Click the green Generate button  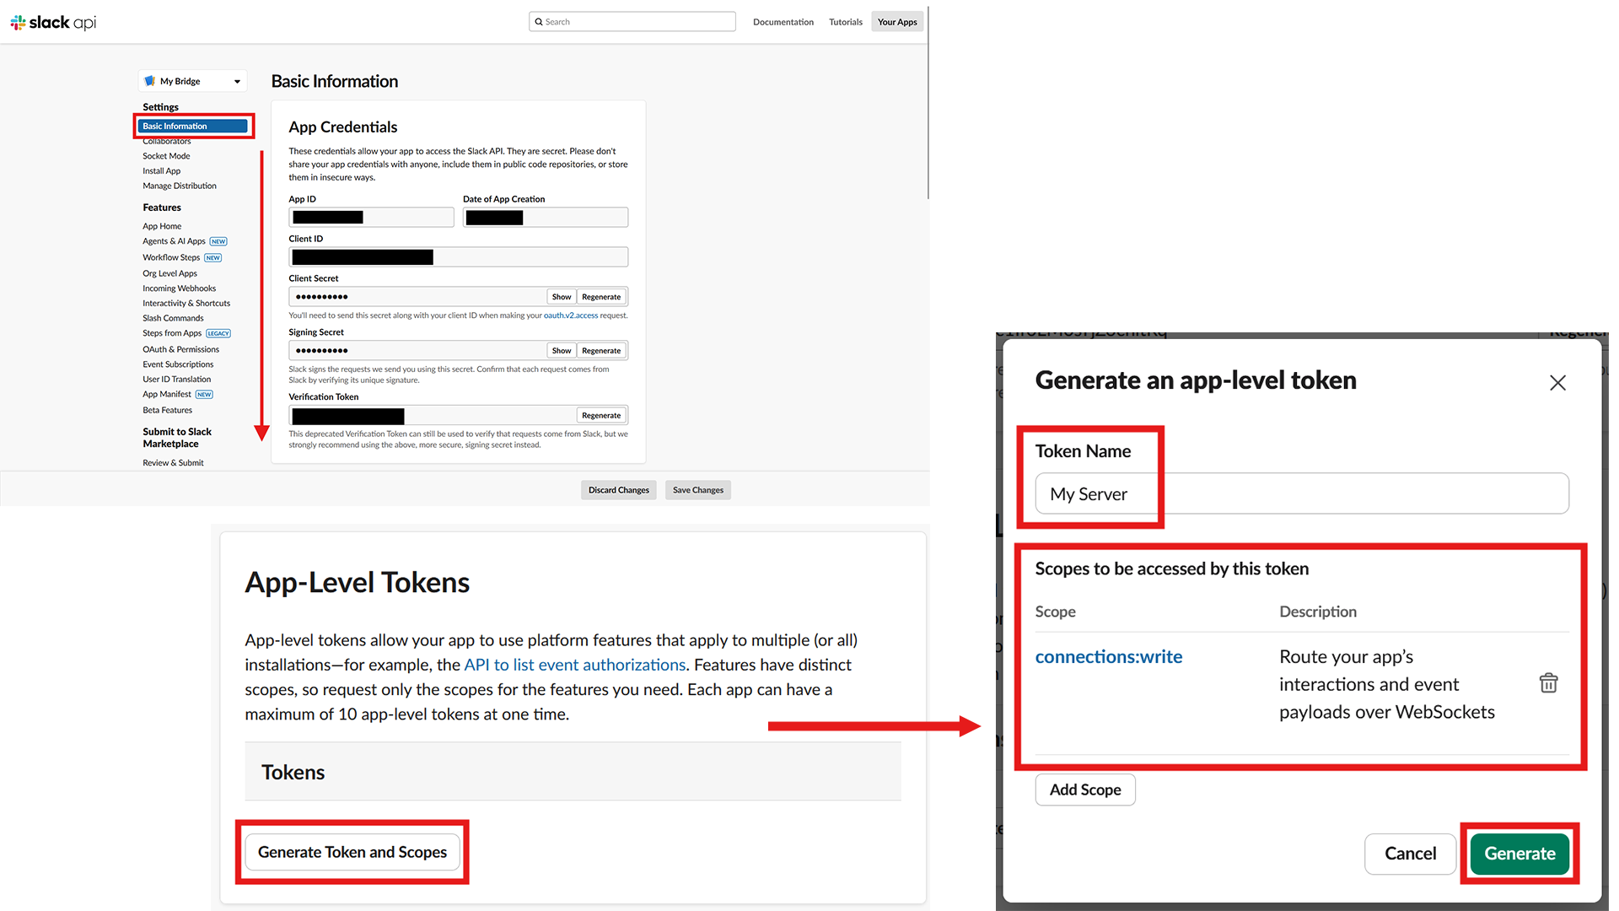click(x=1519, y=854)
